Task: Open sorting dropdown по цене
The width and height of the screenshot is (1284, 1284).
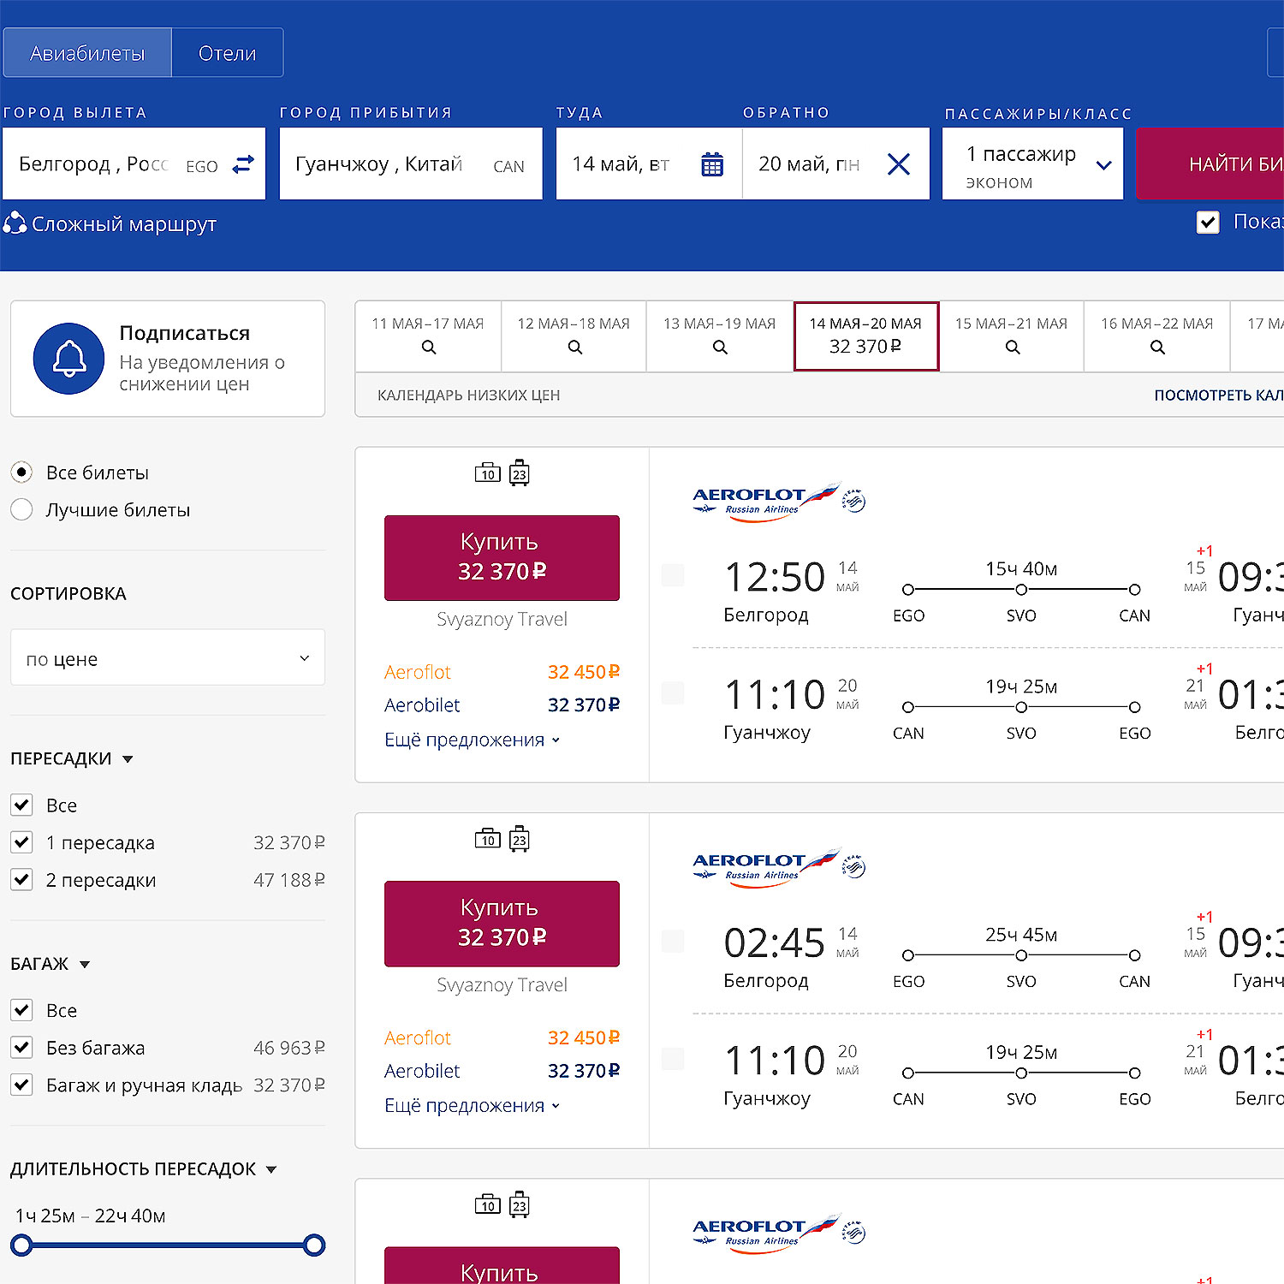Action: click(168, 657)
